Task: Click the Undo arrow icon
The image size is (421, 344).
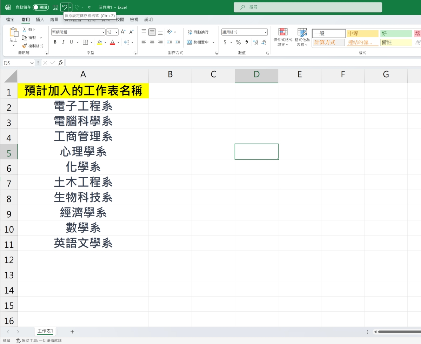Action: coord(64,7)
